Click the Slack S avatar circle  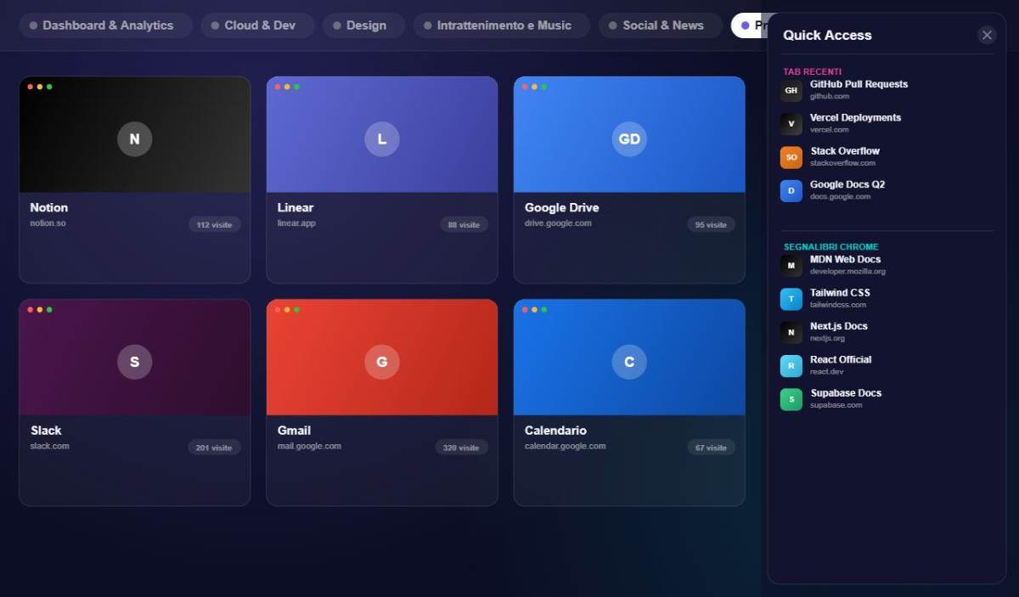134,362
